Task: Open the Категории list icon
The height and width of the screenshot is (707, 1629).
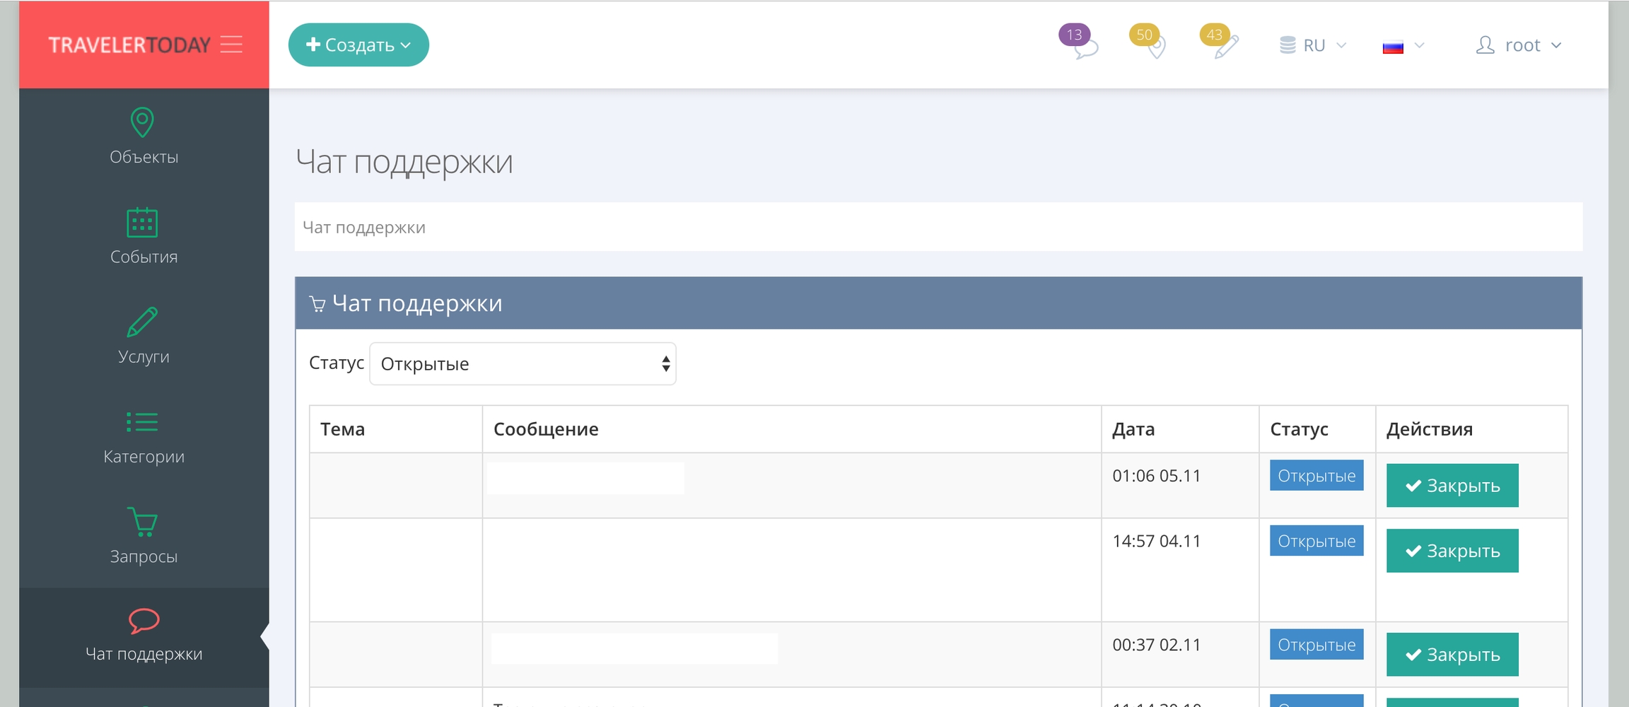Action: pos(142,422)
